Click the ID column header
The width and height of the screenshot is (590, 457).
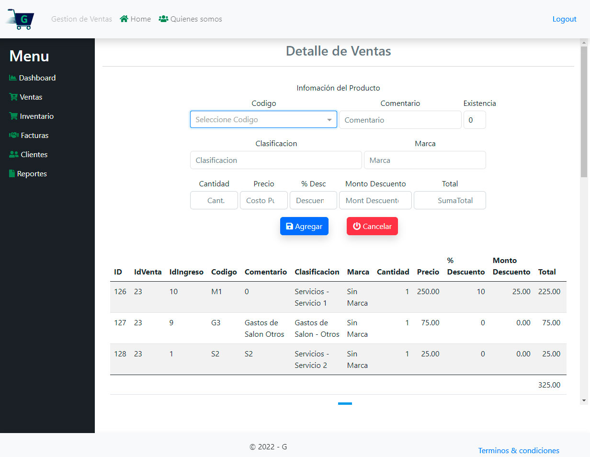[118, 272]
